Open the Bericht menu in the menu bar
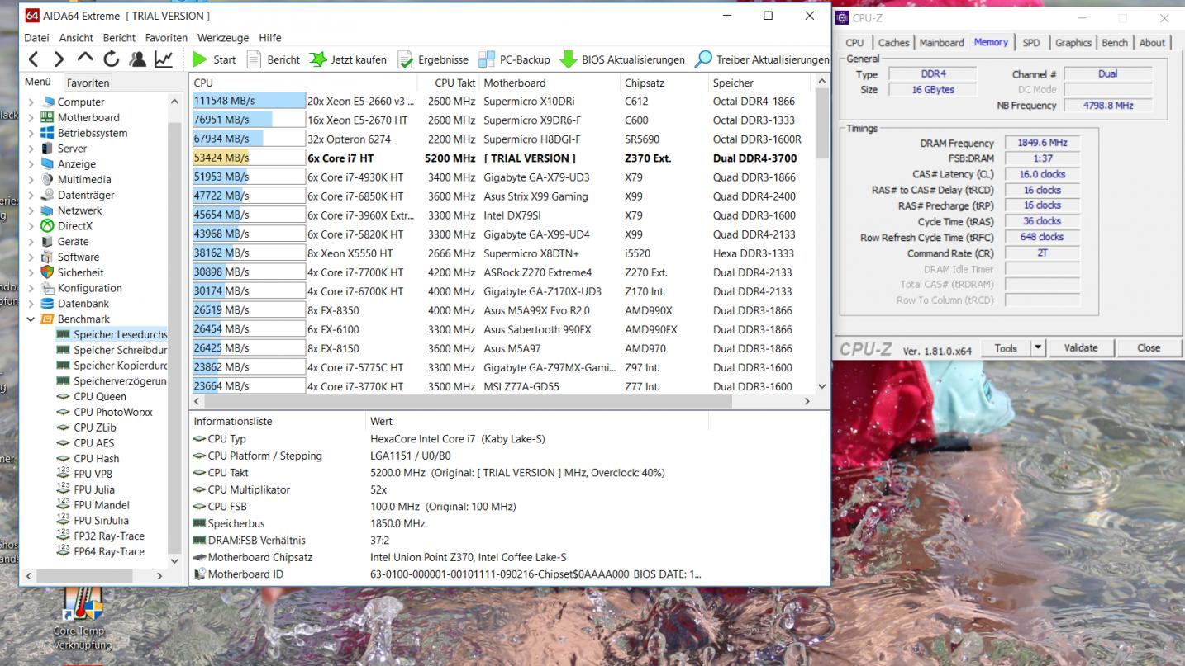The height and width of the screenshot is (666, 1185). tap(119, 38)
